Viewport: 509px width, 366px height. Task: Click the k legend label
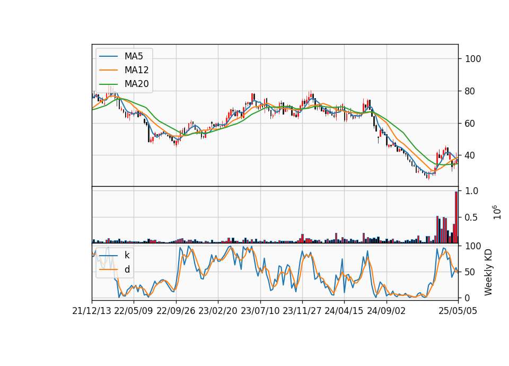point(127,255)
